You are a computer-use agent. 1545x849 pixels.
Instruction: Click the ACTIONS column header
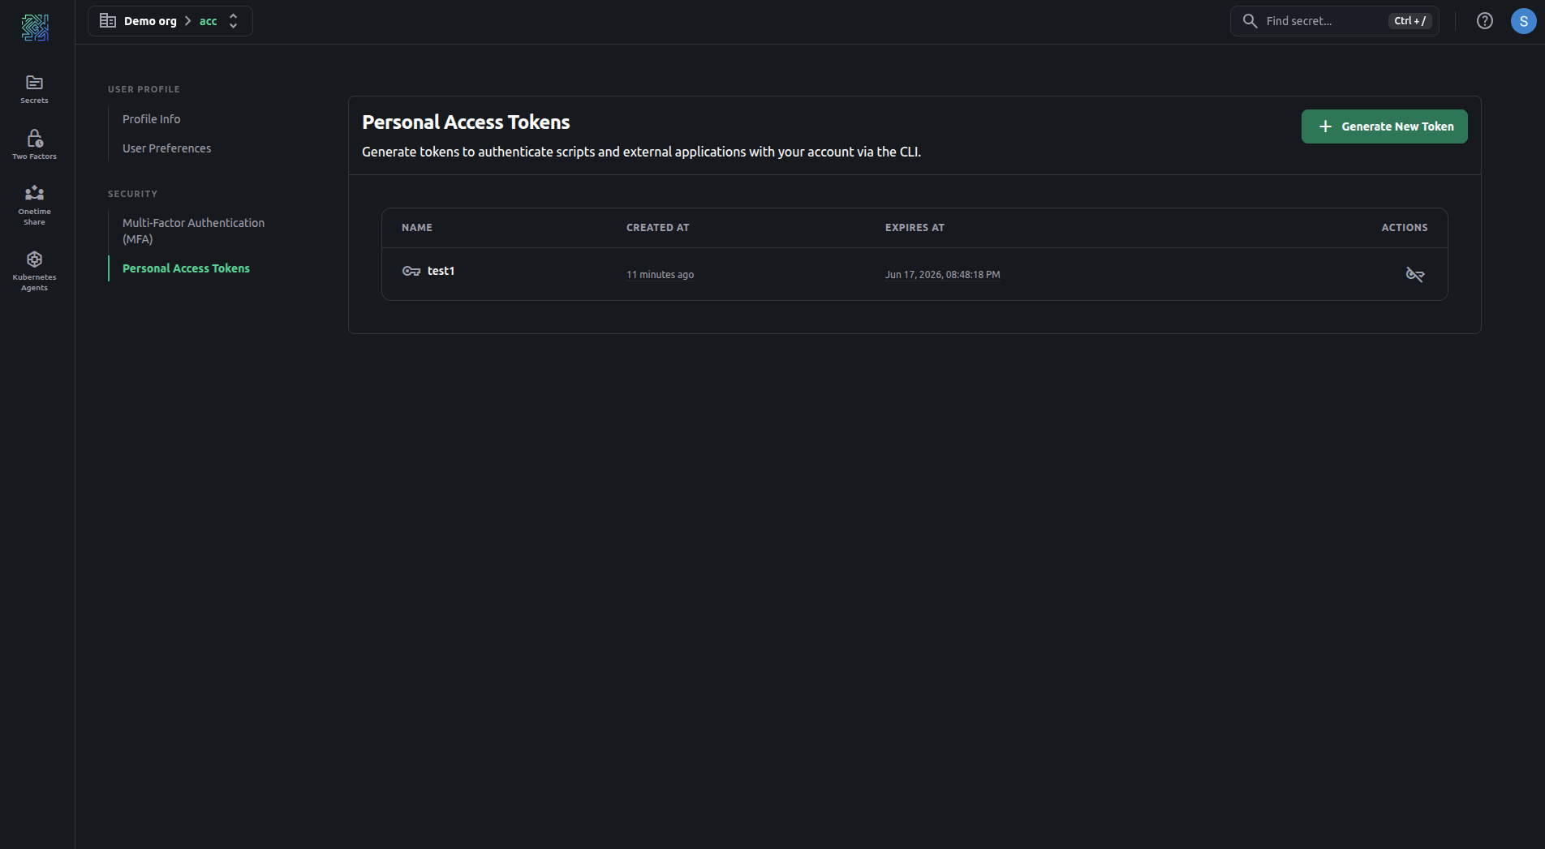click(1405, 228)
